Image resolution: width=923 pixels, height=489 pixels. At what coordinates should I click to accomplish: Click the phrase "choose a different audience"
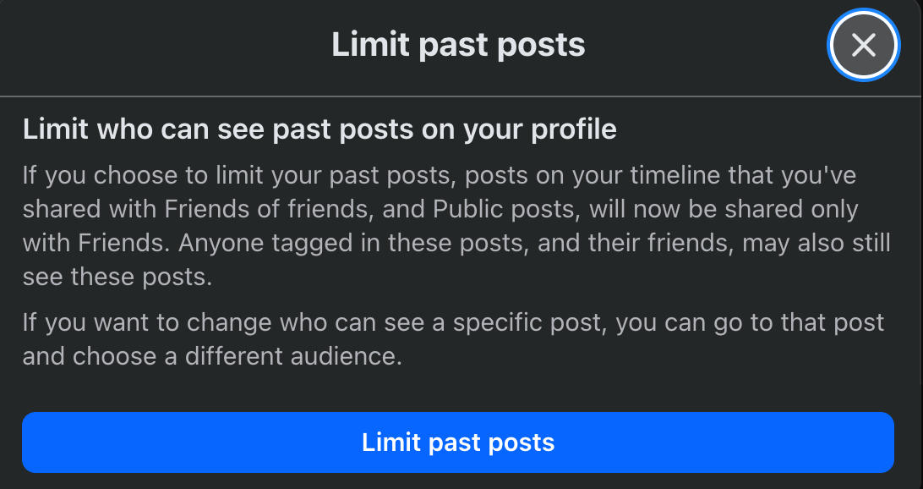pyautogui.click(x=236, y=355)
